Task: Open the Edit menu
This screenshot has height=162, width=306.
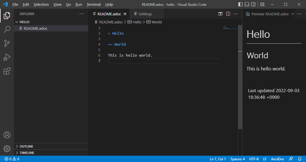Action: 26,4
